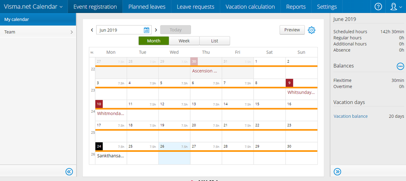This screenshot has width=406, height=181.
Task: Click the Jun 2019 date field
Action: (x=120, y=30)
